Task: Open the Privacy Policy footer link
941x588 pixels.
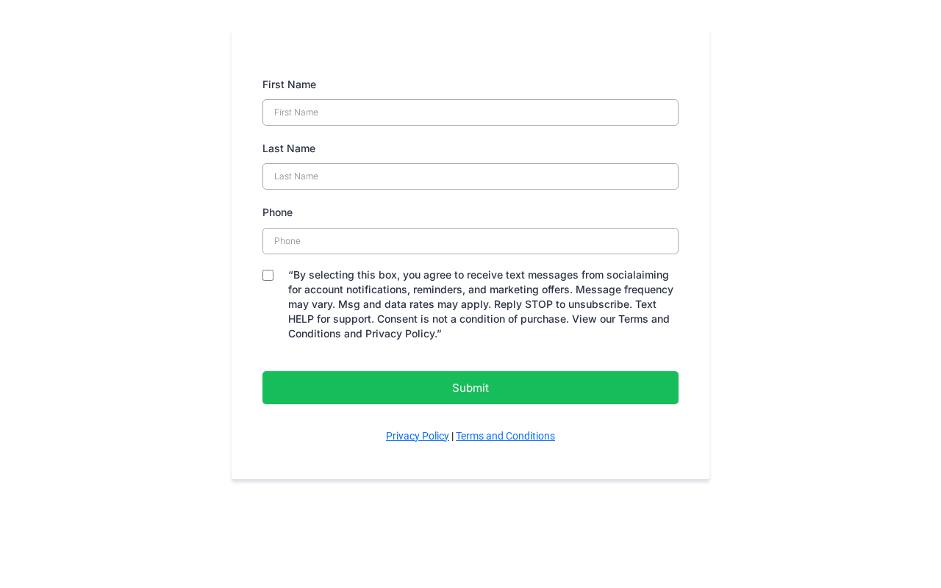Action: (417, 436)
